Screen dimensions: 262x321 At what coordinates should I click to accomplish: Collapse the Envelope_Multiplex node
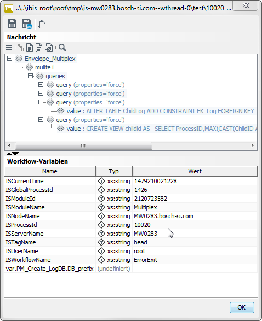[9, 59]
